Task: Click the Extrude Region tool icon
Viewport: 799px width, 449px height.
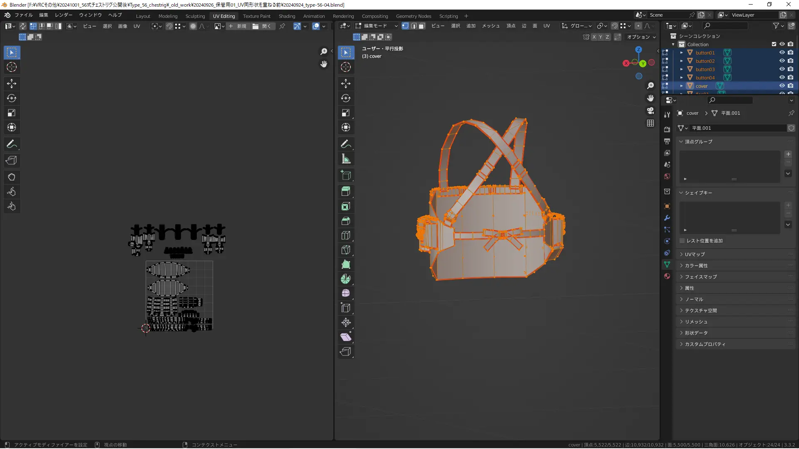Action: click(x=346, y=192)
